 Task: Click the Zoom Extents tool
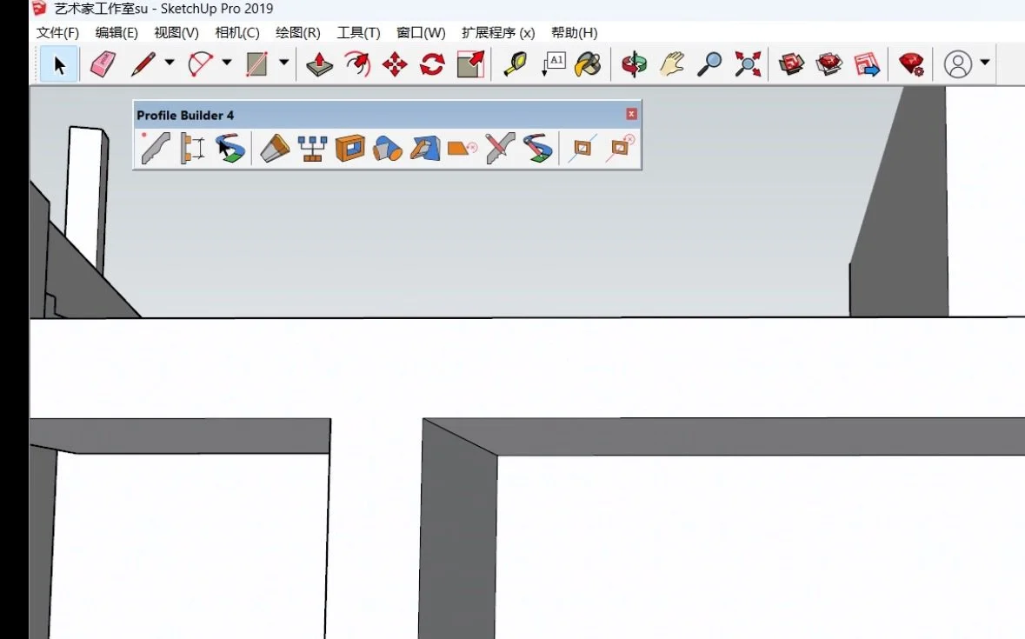[747, 64]
